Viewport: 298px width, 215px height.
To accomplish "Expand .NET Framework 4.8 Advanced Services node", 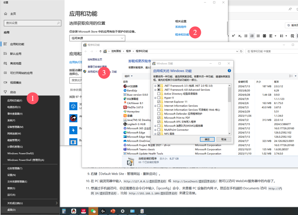I will click(155, 90).
